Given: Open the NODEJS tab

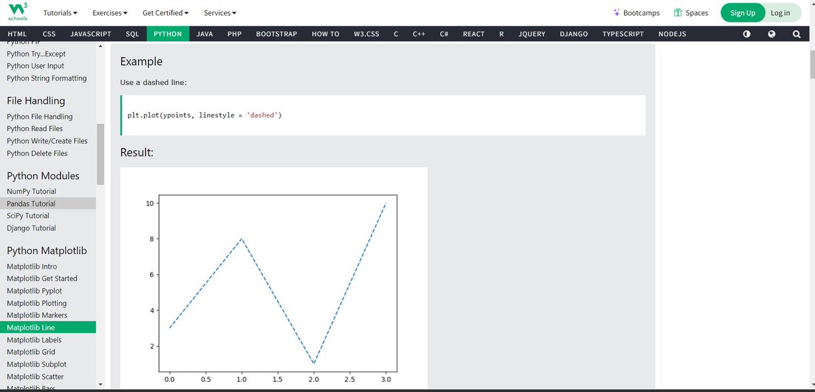Looking at the screenshot, I should click(672, 34).
